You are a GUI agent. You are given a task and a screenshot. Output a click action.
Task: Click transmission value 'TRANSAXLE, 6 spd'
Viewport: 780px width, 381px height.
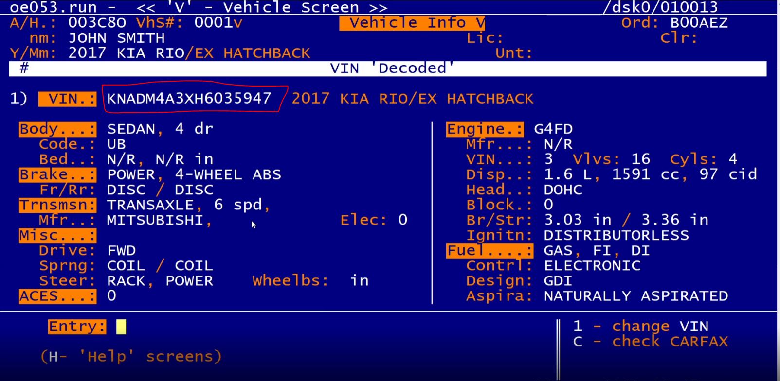tap(184, 205)
